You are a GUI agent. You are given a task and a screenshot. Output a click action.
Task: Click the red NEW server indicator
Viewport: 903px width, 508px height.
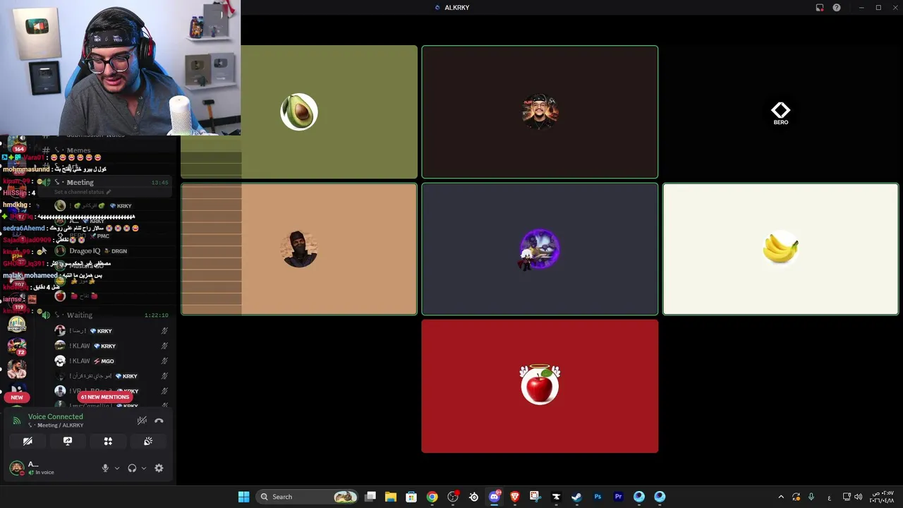point(17,397)
